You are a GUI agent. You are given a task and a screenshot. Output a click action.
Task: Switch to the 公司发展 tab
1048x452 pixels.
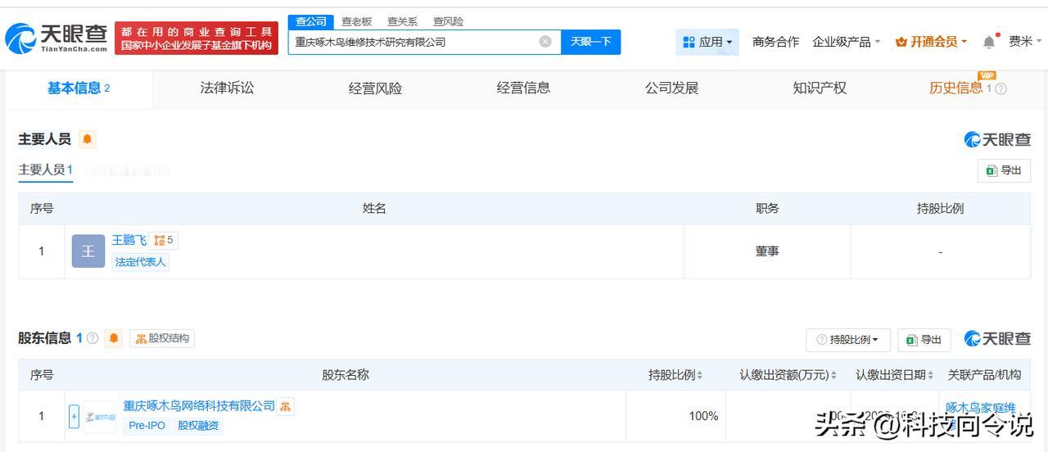click(671, 88)
